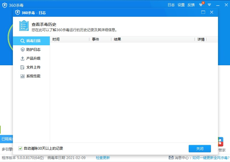Open 日志 in main window title bar
Viewport: 230px width, 162px height.
[x=171, y=5]
